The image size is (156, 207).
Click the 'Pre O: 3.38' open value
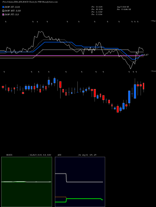(x=97, y=7)
